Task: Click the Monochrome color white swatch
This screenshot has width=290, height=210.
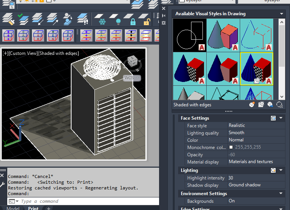Action: point(231,147)
